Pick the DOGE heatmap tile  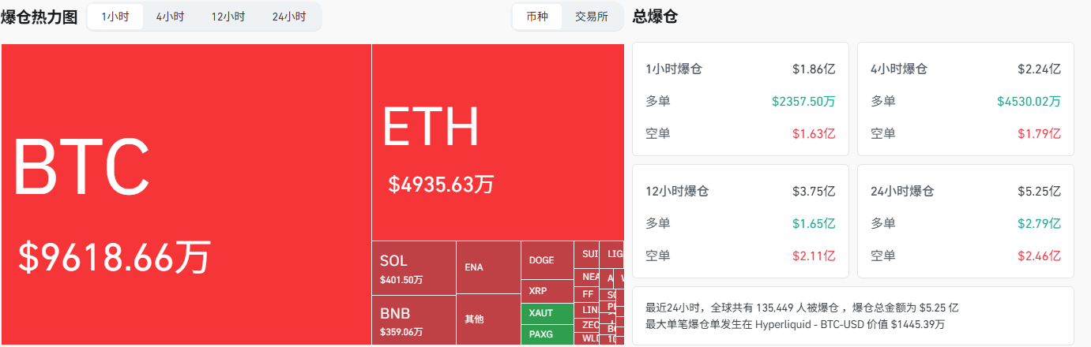[547, 260]
